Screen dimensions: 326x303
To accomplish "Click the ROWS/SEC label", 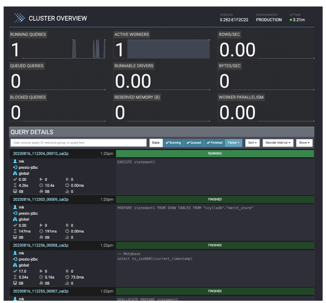I will [x=229, y=34].
